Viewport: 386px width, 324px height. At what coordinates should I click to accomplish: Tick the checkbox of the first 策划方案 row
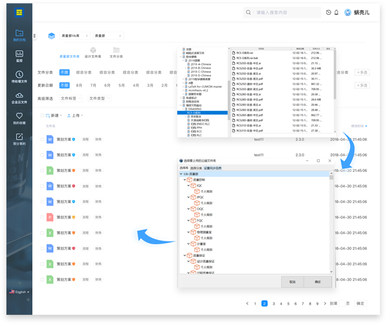(42, 138)
